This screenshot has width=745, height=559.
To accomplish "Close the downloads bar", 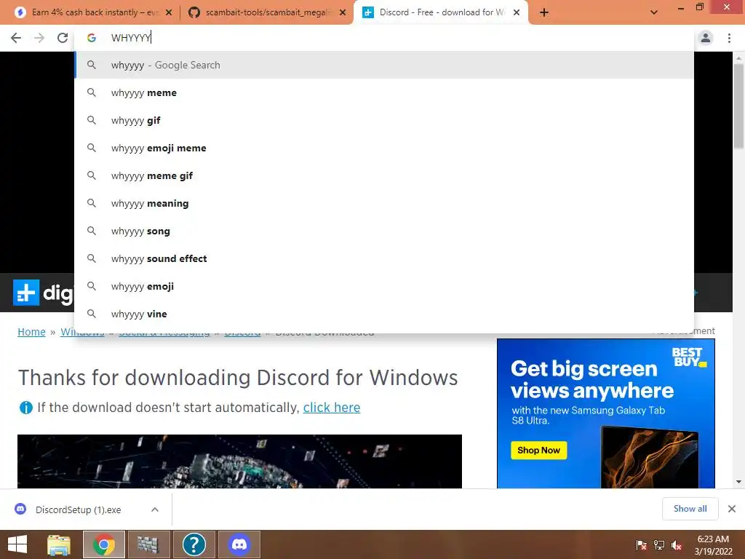I will [732, 509].
